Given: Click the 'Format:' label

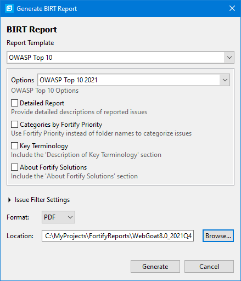Looking at the screenshot, I should pos(18,217).
